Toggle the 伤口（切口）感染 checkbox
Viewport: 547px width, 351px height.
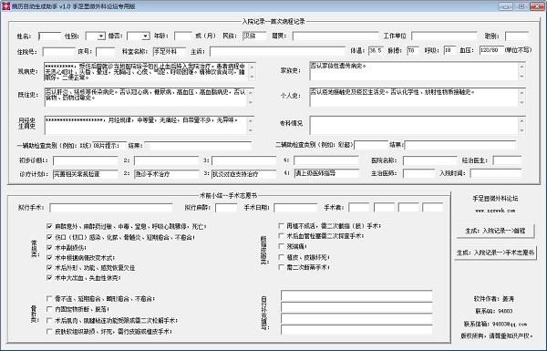pyautogui.click(x=49, y=237)
